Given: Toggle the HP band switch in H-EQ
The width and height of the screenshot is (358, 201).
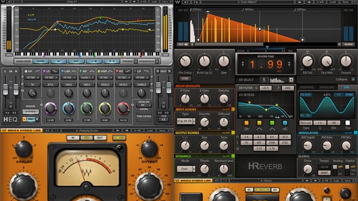Looking at the screenshot, I should tap(26, 71).
